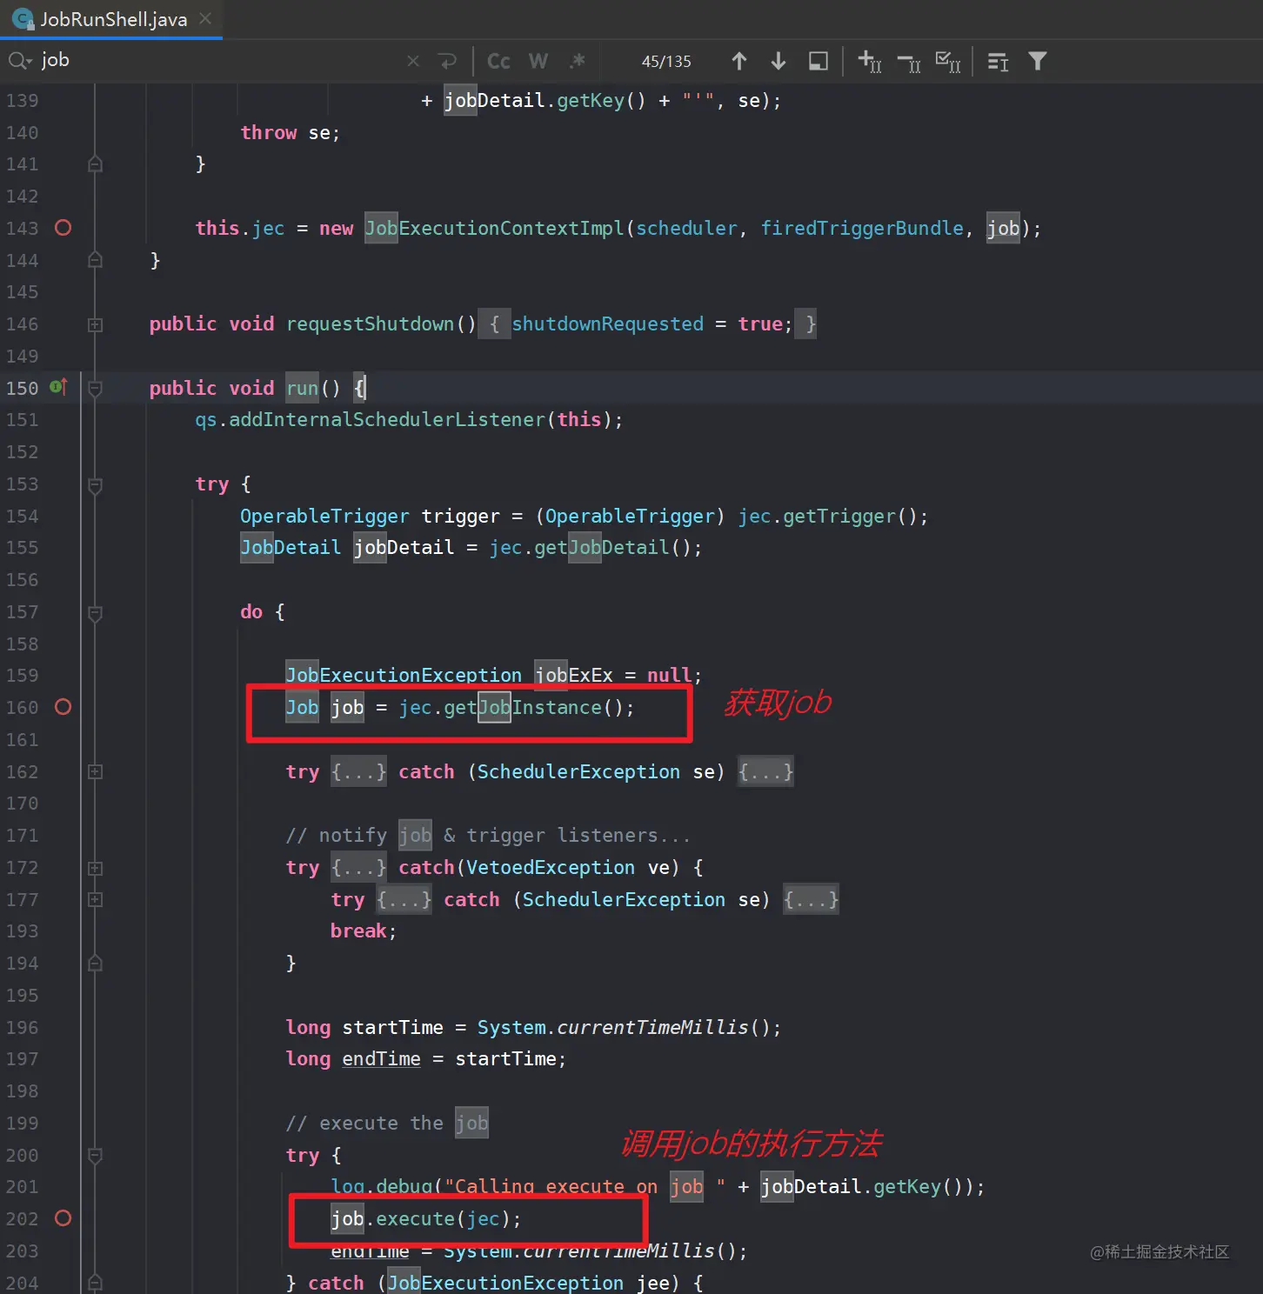The height and width of the screenshot is (1294, 1263).
Task: Toggle the multi-line search mode icon
Action: (x=998, y=62)
